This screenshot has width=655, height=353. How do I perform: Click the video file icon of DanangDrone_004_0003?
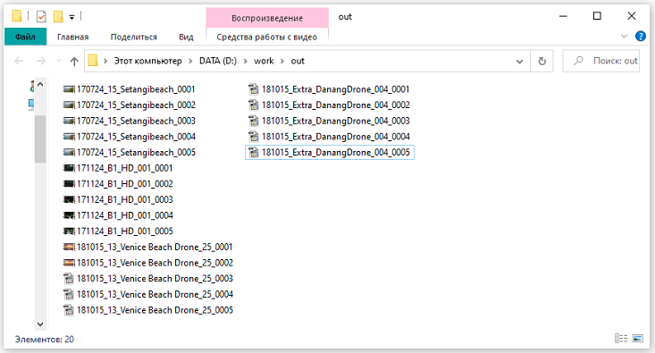coord(254,121)
